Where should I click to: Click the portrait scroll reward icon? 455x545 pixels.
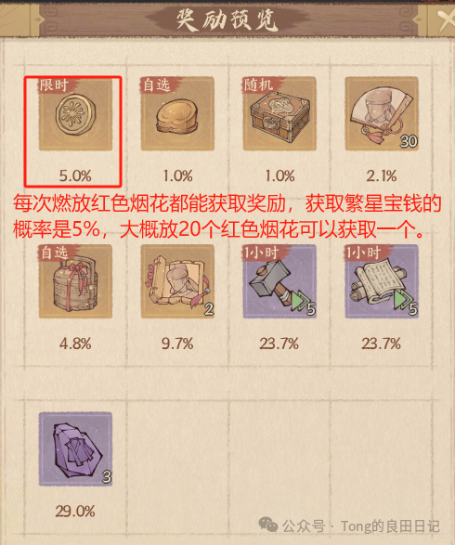[177, 281]
